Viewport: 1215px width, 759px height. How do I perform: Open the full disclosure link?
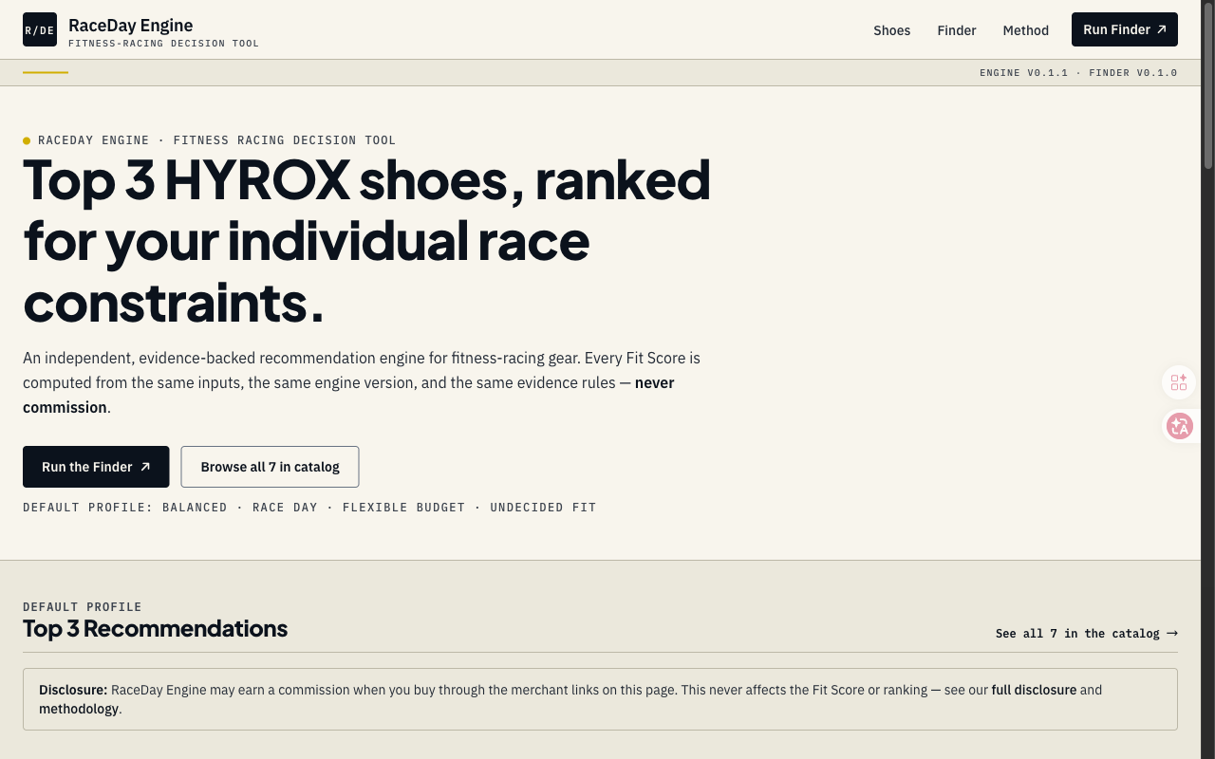coord(1034,690)
